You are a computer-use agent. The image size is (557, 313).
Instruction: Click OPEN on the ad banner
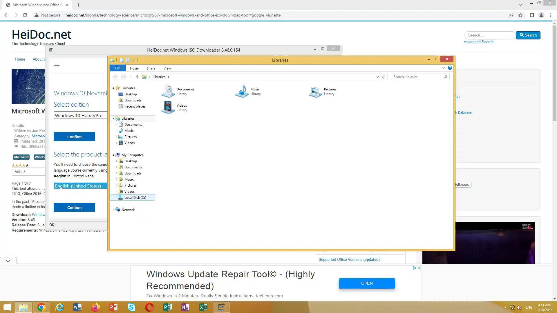367,283
